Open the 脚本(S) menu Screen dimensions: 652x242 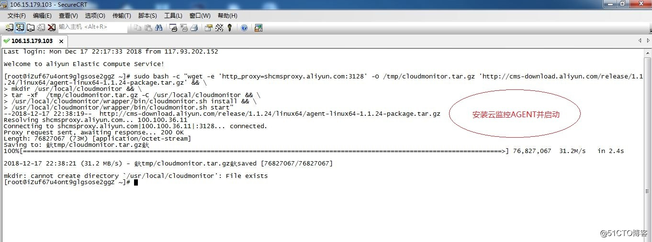click(x=147, y=16)
